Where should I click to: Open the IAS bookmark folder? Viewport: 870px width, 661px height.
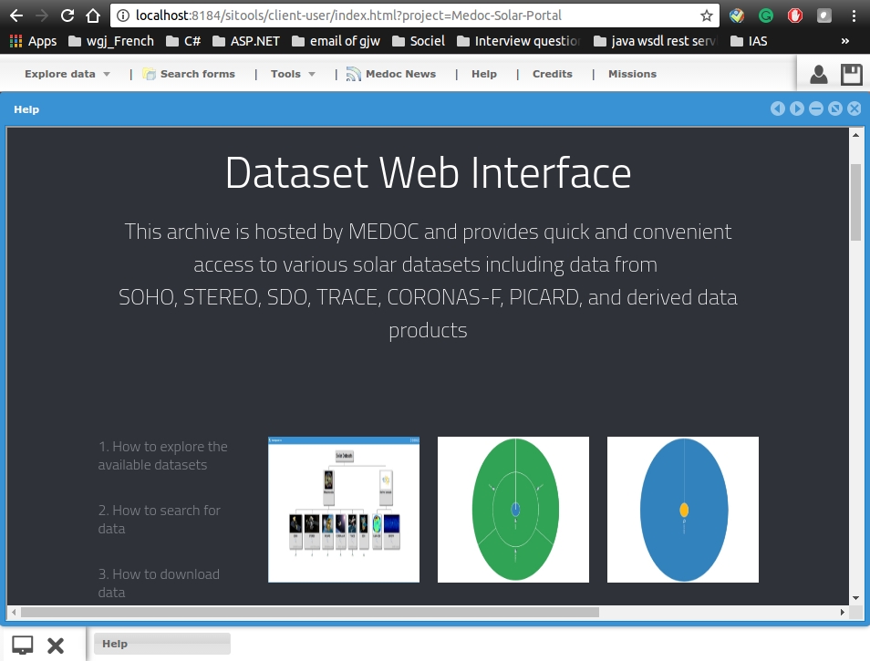click(x=749, y=41)
